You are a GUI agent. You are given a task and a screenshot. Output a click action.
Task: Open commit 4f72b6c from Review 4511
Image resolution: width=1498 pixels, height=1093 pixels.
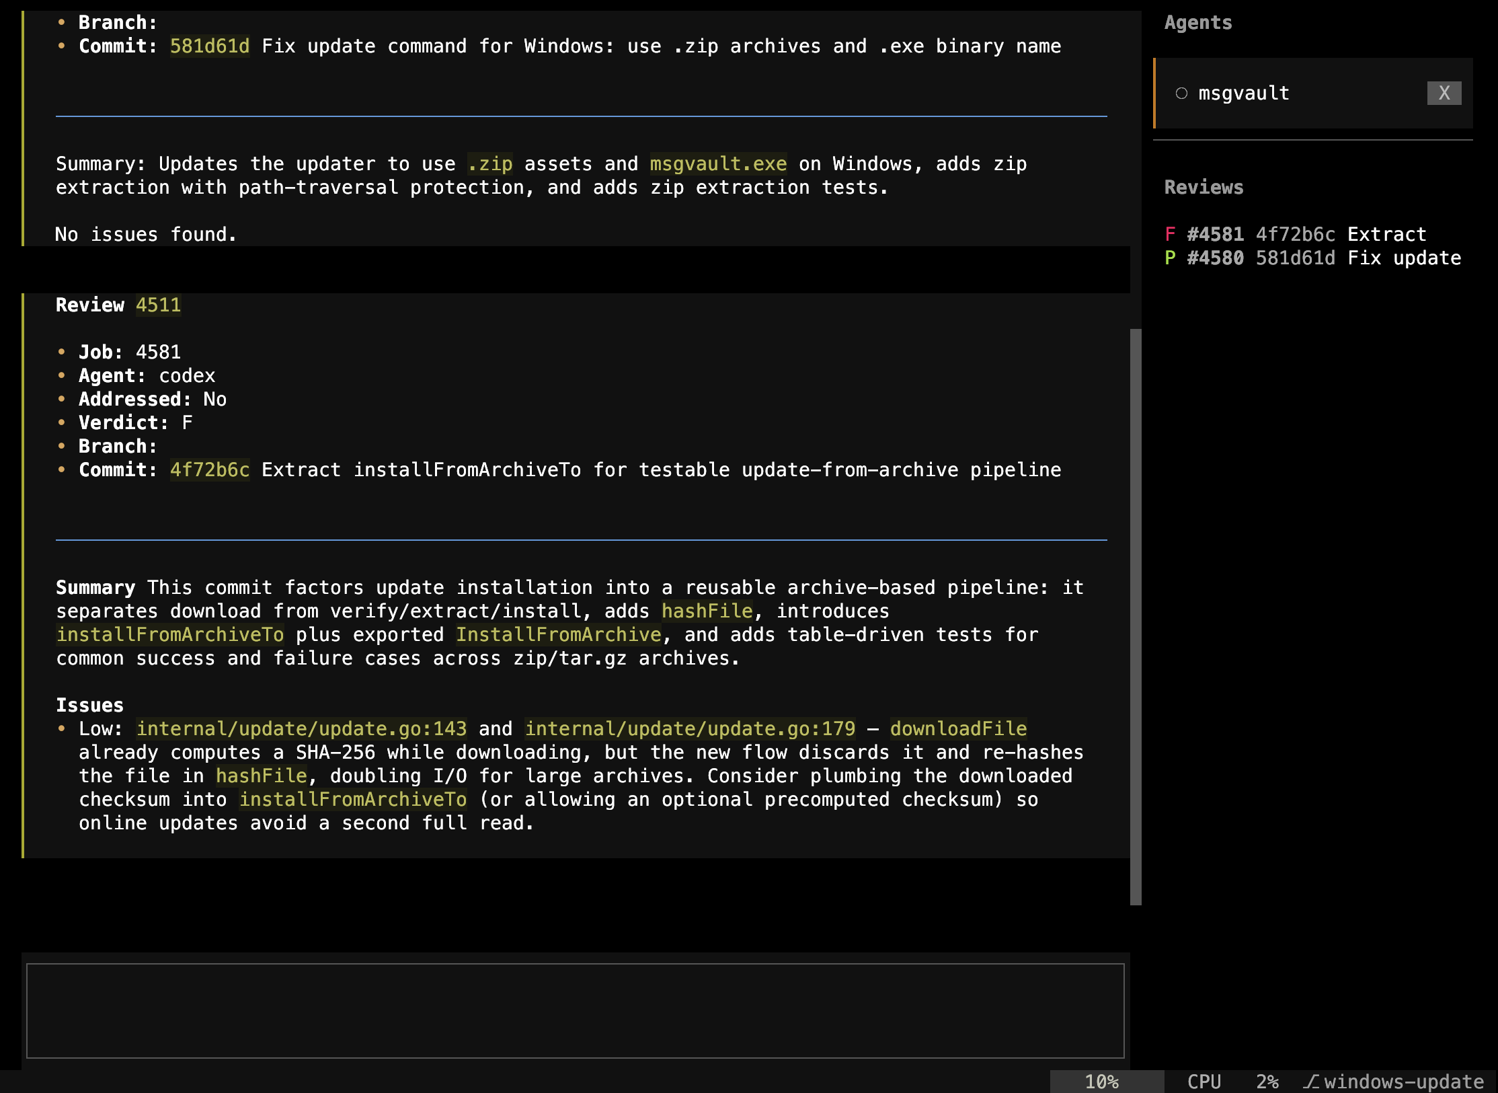[209, 469]
